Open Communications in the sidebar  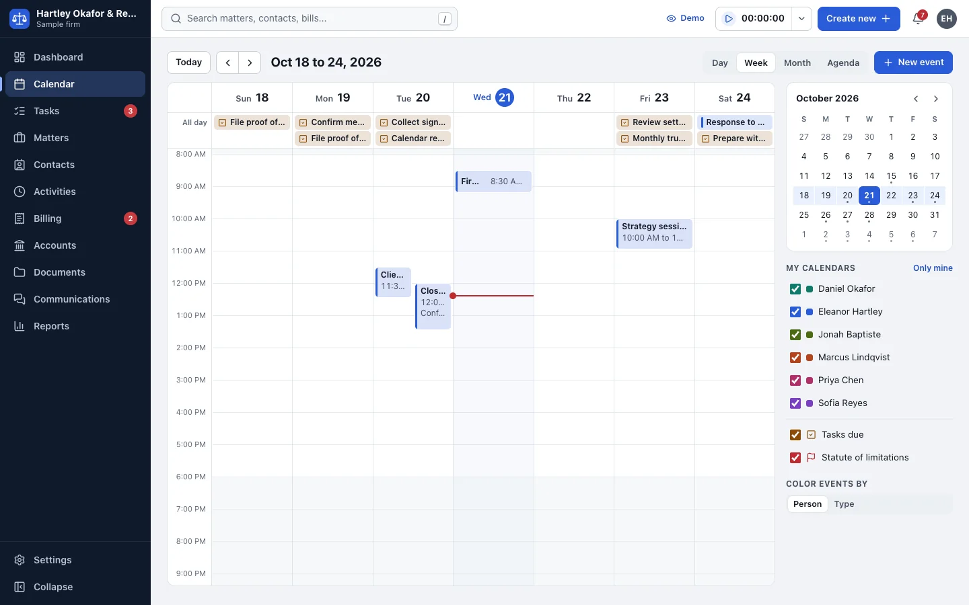pos(75,299)
